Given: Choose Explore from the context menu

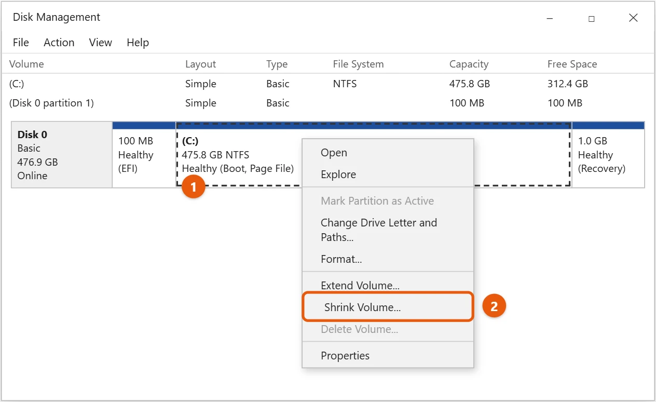Looking at the screenshot, I should 388,175.
